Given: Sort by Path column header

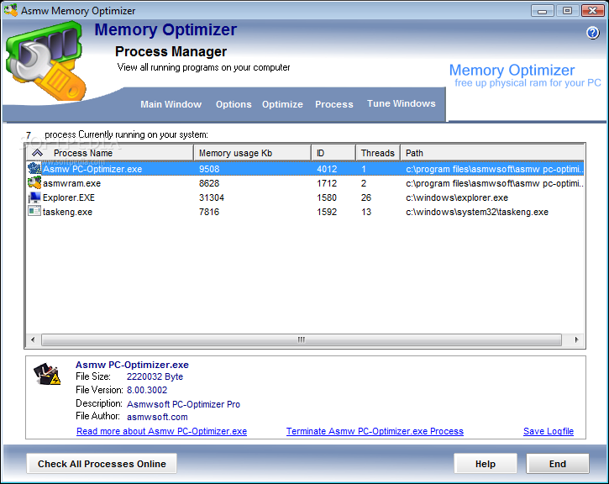Looking at the screenshot, I should point(492,153).
